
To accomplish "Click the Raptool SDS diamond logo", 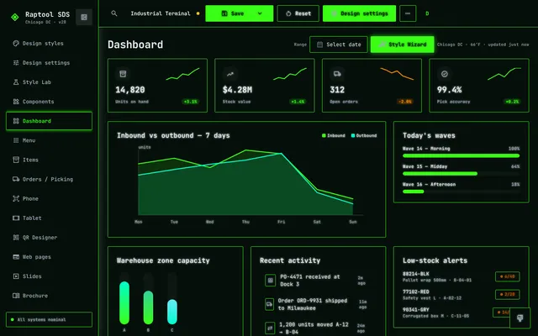I will 15,17.
